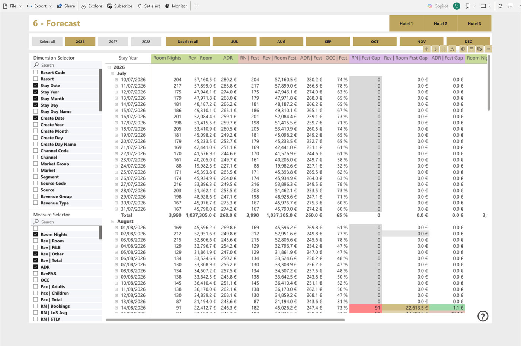Check the Resort Code checkbox
This screenshot has height=346, width=521.
tap(36, 72)
